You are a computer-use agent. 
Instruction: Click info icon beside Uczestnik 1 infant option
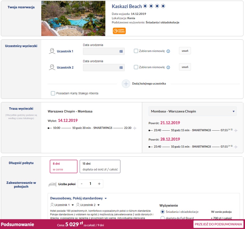tap(168, 51)
